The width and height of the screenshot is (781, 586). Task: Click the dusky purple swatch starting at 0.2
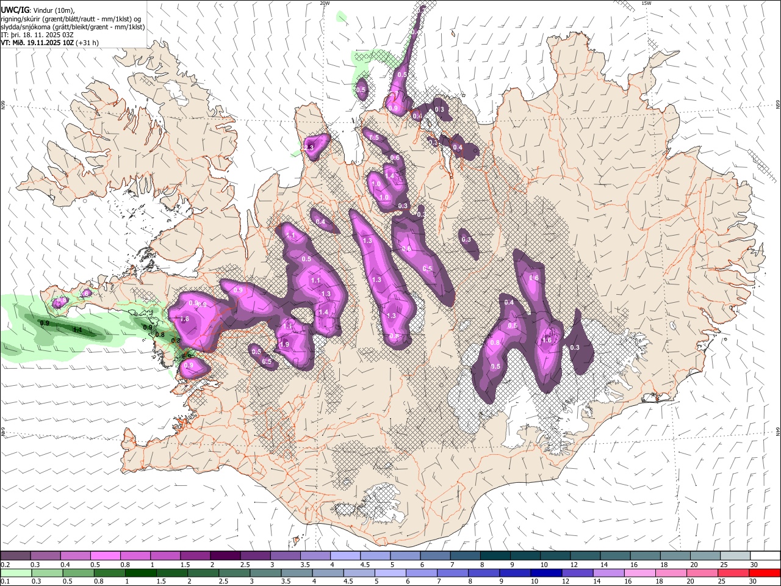click(x=15, y=555)
